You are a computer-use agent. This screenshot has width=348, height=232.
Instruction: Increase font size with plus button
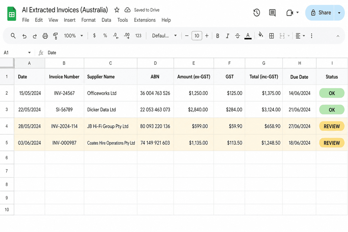[x=207, y=36]
